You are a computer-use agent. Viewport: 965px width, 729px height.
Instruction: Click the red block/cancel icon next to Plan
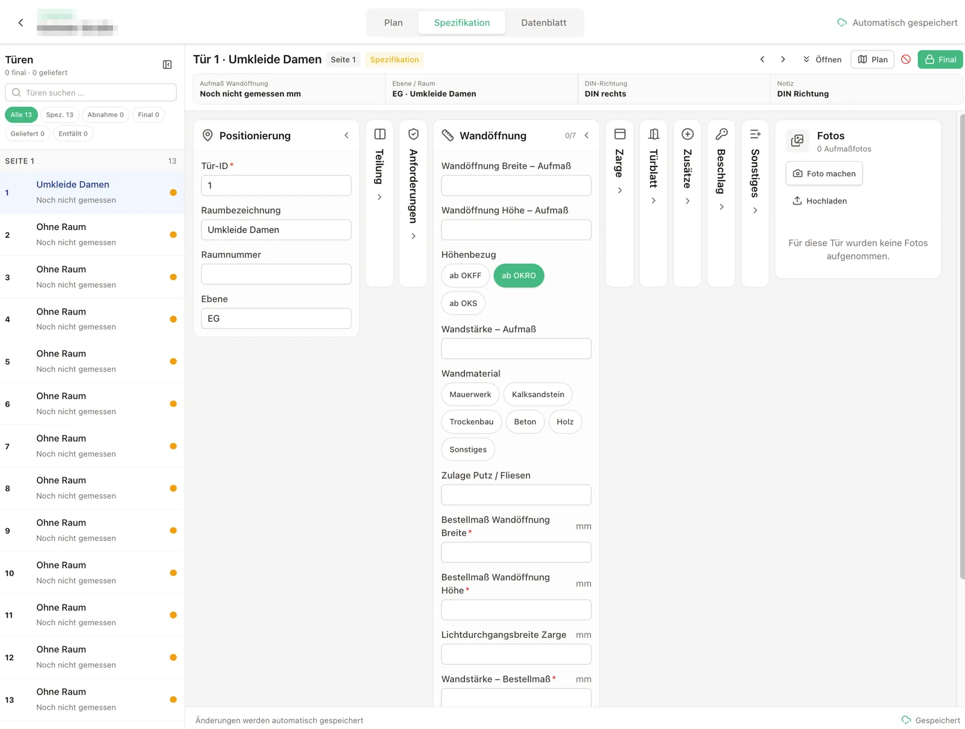(x=906, y=59)
